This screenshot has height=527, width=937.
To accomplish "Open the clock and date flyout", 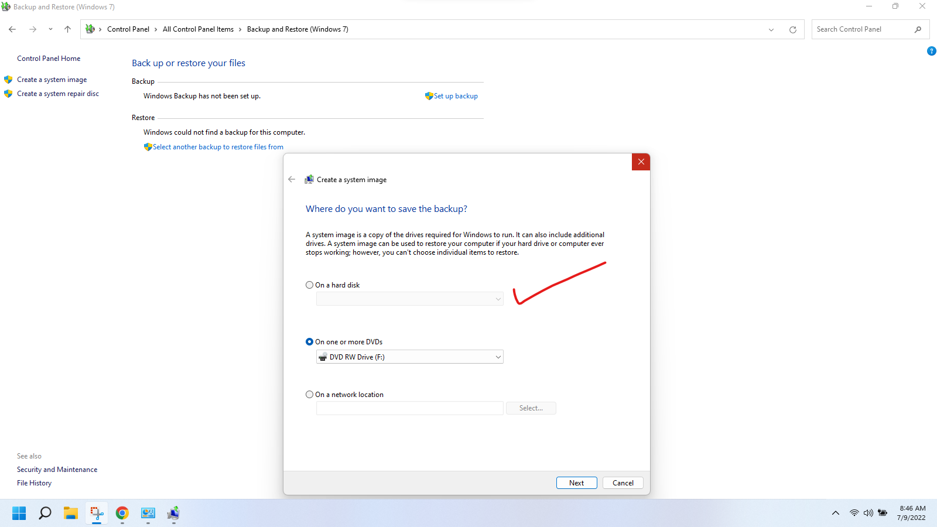I will click(911, 513).
